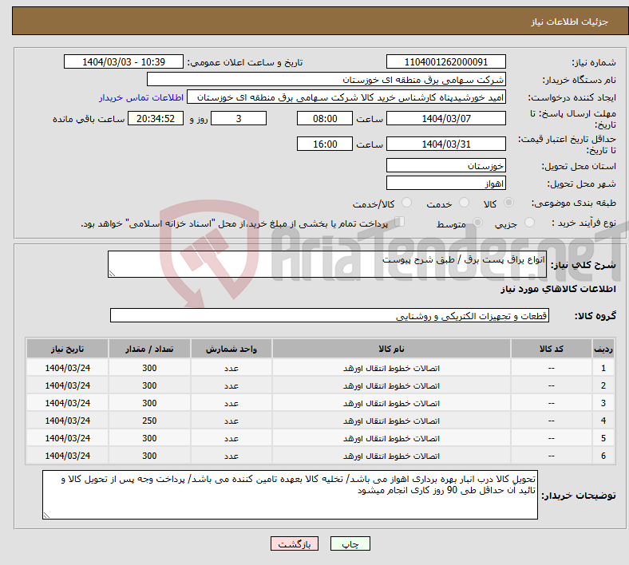Click the item name in row 5

pos(391,439)
